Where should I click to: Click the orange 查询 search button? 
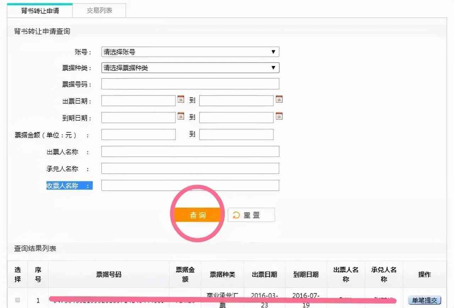pos(198,214)
